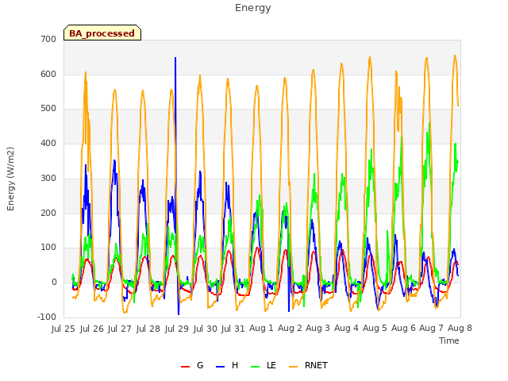Screen dimensions: 508x381
Task: Click the 600 y-axis tick label
Action: [48, 74]
